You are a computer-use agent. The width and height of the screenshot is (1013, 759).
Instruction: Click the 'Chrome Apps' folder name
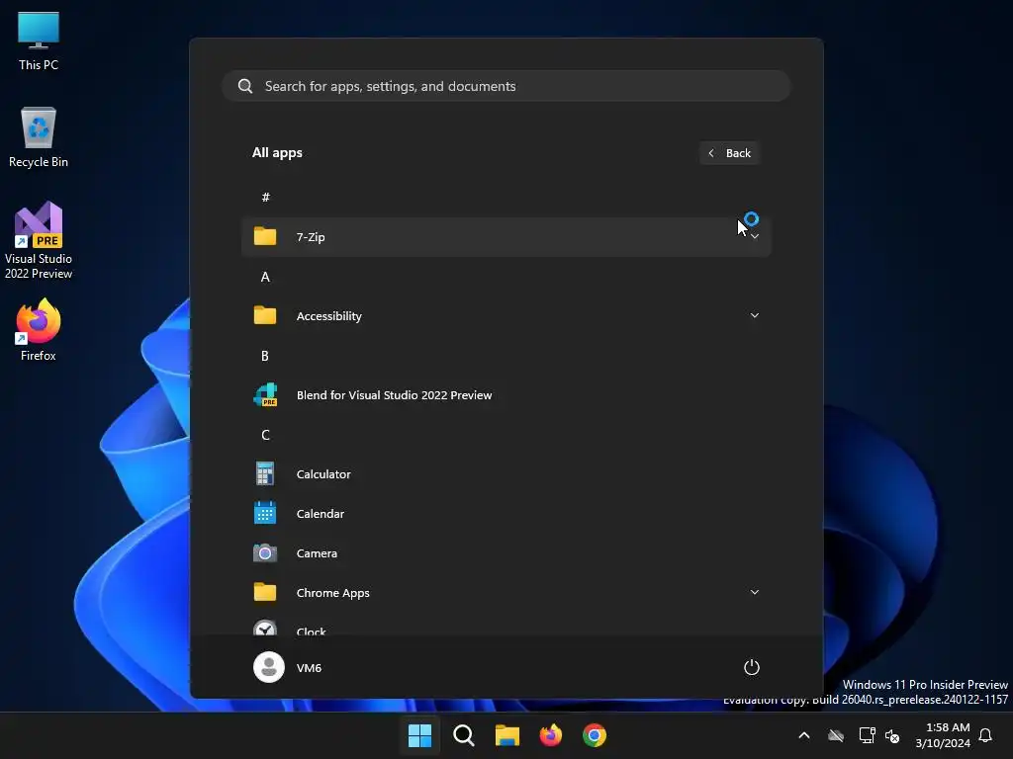pyautogui.click(x=332, y=593)
